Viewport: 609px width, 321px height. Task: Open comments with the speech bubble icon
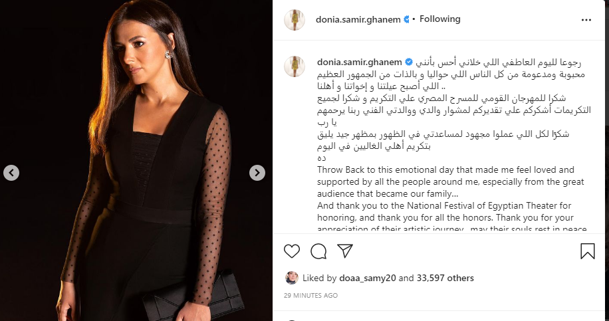(318, 251)
